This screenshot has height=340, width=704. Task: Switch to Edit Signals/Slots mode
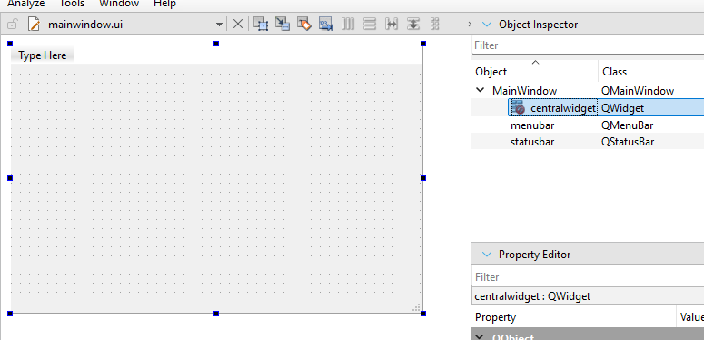[x=283, y=24]
